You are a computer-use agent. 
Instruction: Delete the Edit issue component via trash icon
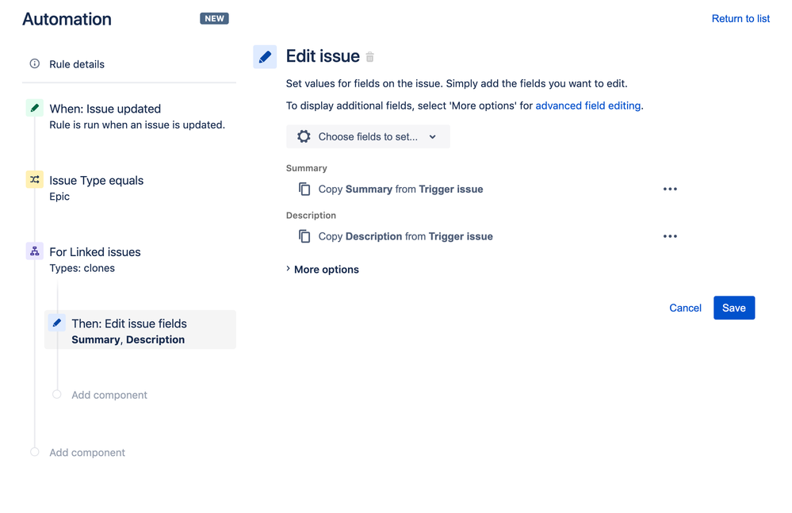pyautogui.click(x=369, y=57)
